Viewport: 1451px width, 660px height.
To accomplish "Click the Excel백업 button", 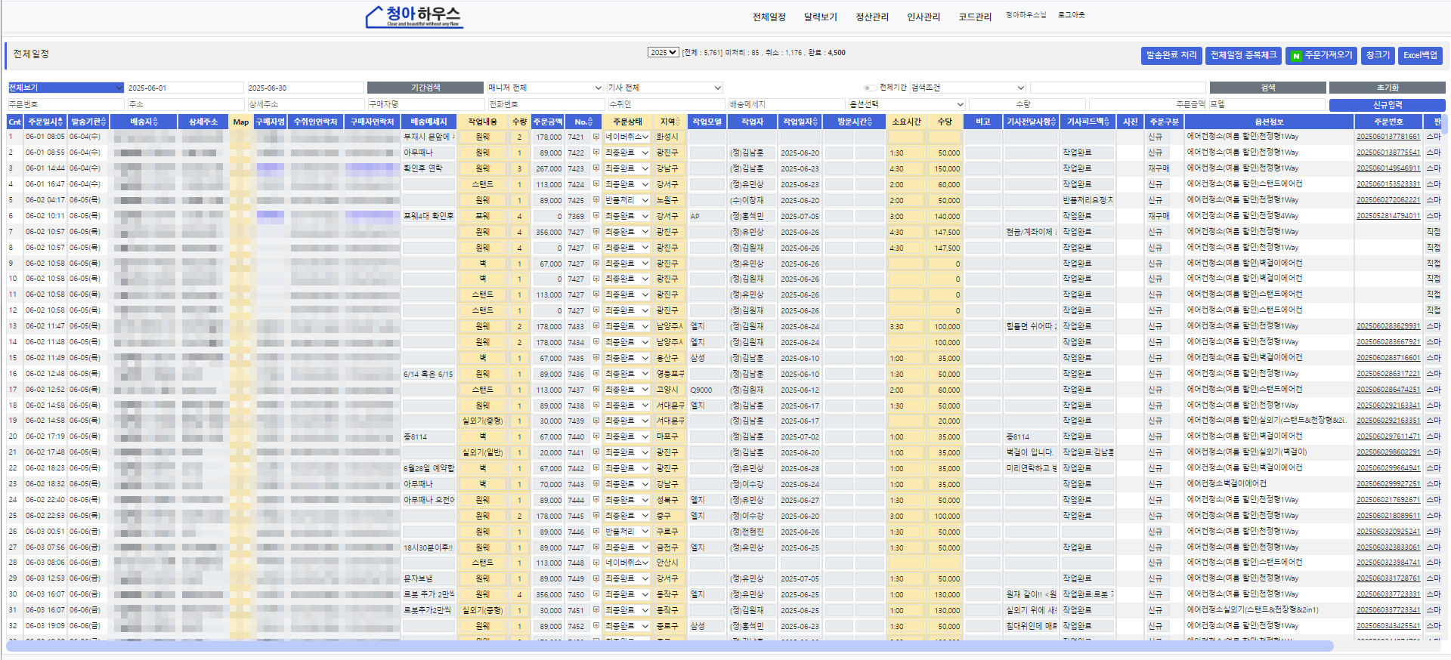I will tap(1420, 55).
